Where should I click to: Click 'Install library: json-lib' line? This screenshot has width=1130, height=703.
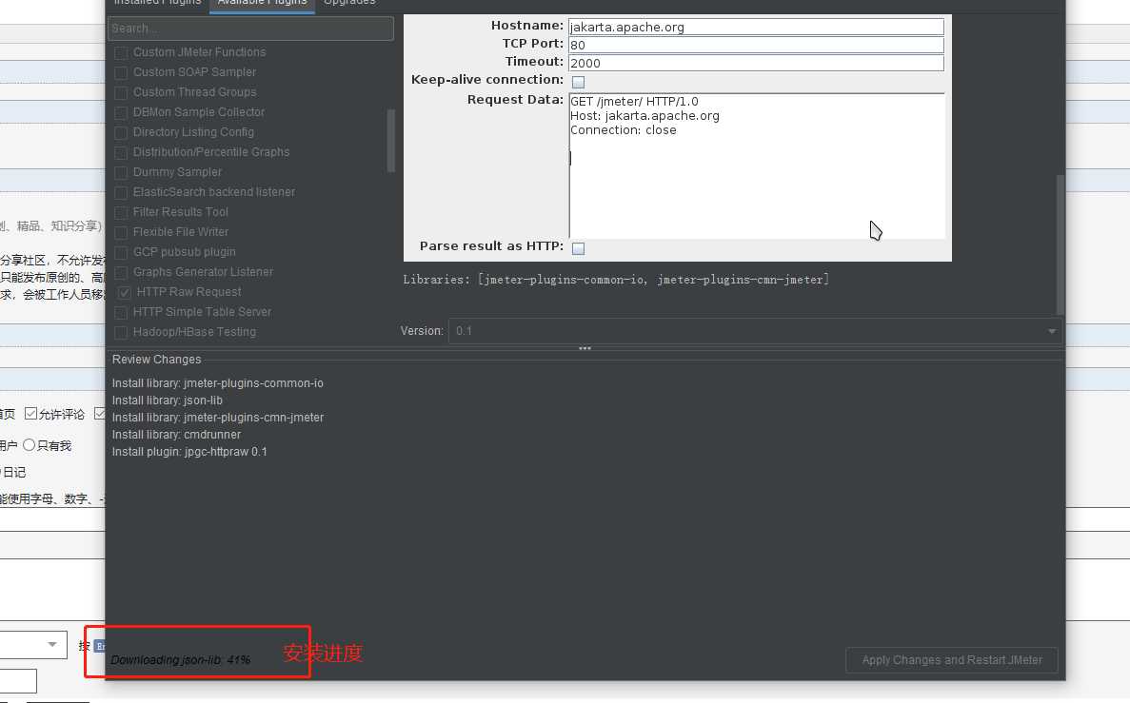click(168, 400)
